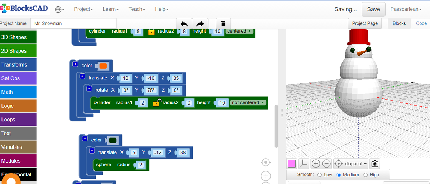Delete with the trash icon
Screen dimensions: 430x184
point(223,24)
